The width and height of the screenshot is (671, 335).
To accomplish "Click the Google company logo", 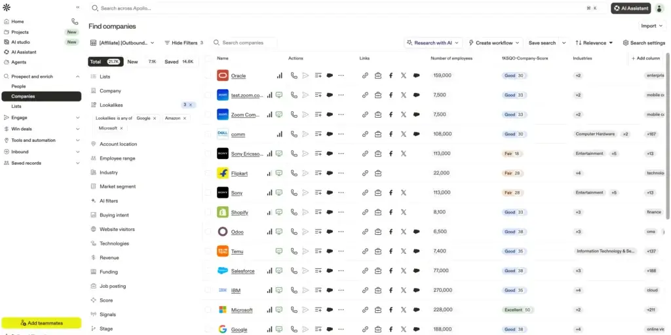I will click(223, 330).
